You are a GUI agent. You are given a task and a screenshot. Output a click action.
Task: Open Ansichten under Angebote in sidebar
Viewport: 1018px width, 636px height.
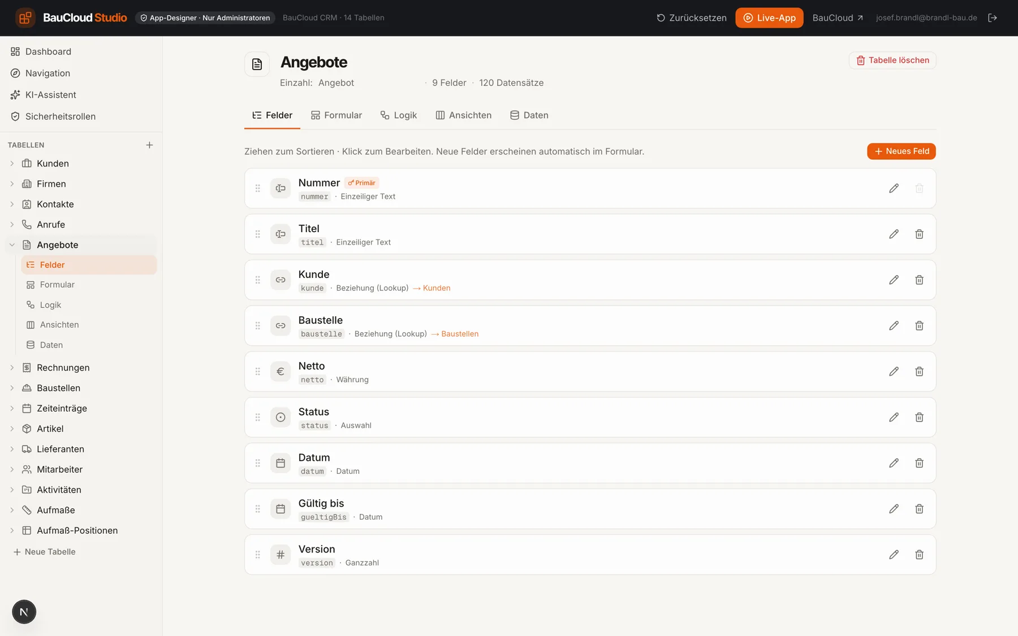tap(89, 324)
